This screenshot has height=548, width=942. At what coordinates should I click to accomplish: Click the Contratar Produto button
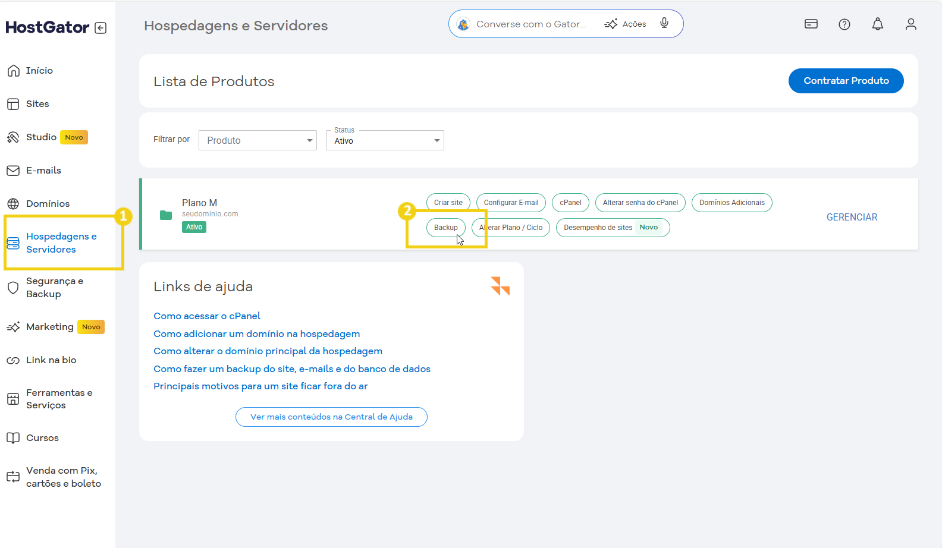(x=846, y=81)
